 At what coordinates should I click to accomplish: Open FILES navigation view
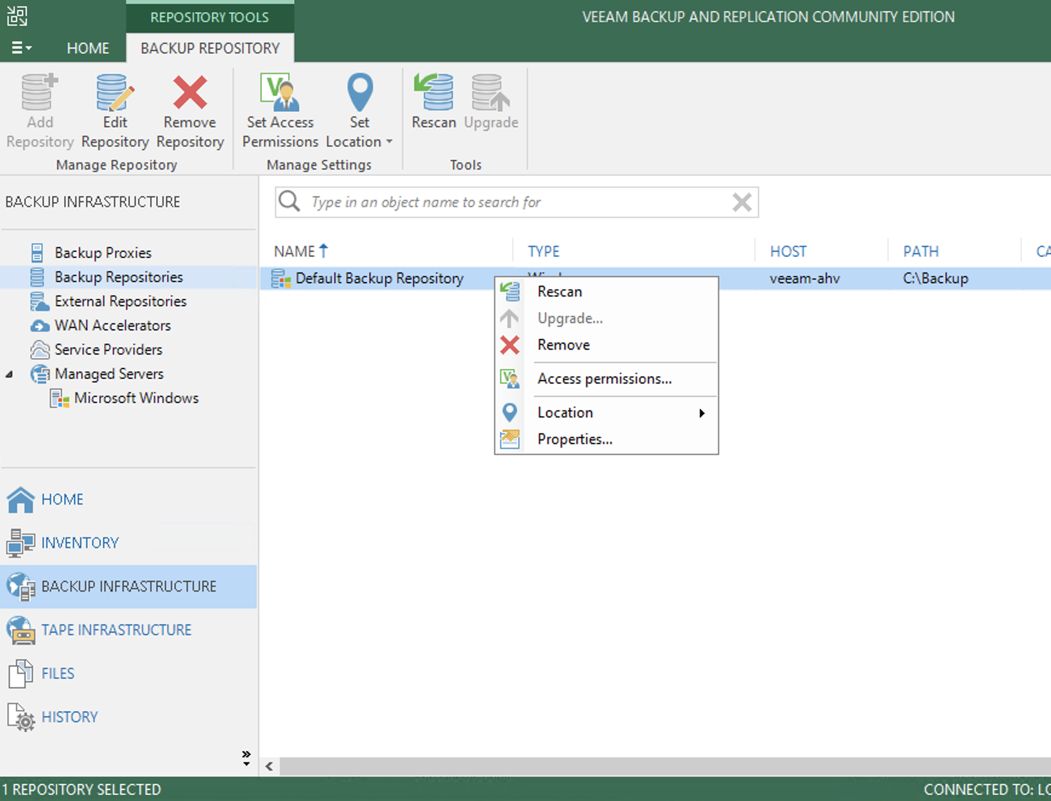128,674
